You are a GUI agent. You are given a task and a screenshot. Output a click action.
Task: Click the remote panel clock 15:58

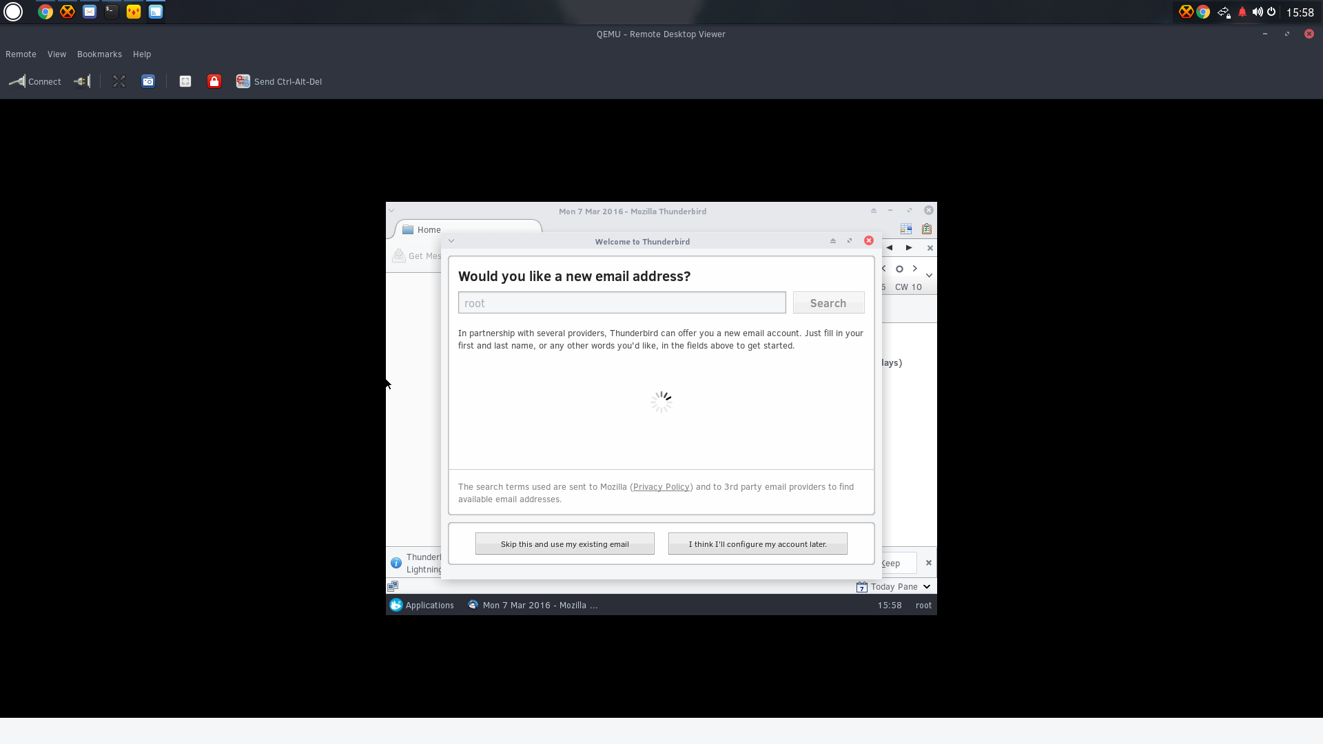tap(890, 606)
